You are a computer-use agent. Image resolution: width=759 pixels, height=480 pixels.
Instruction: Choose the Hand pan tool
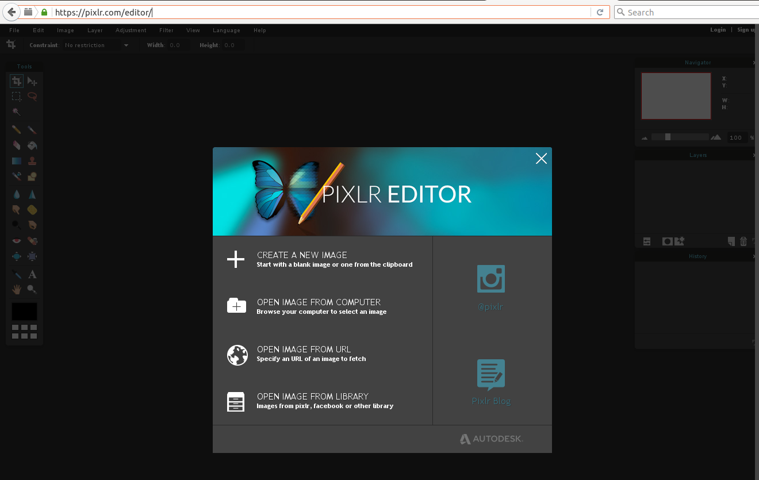click(x=17, y=289)
